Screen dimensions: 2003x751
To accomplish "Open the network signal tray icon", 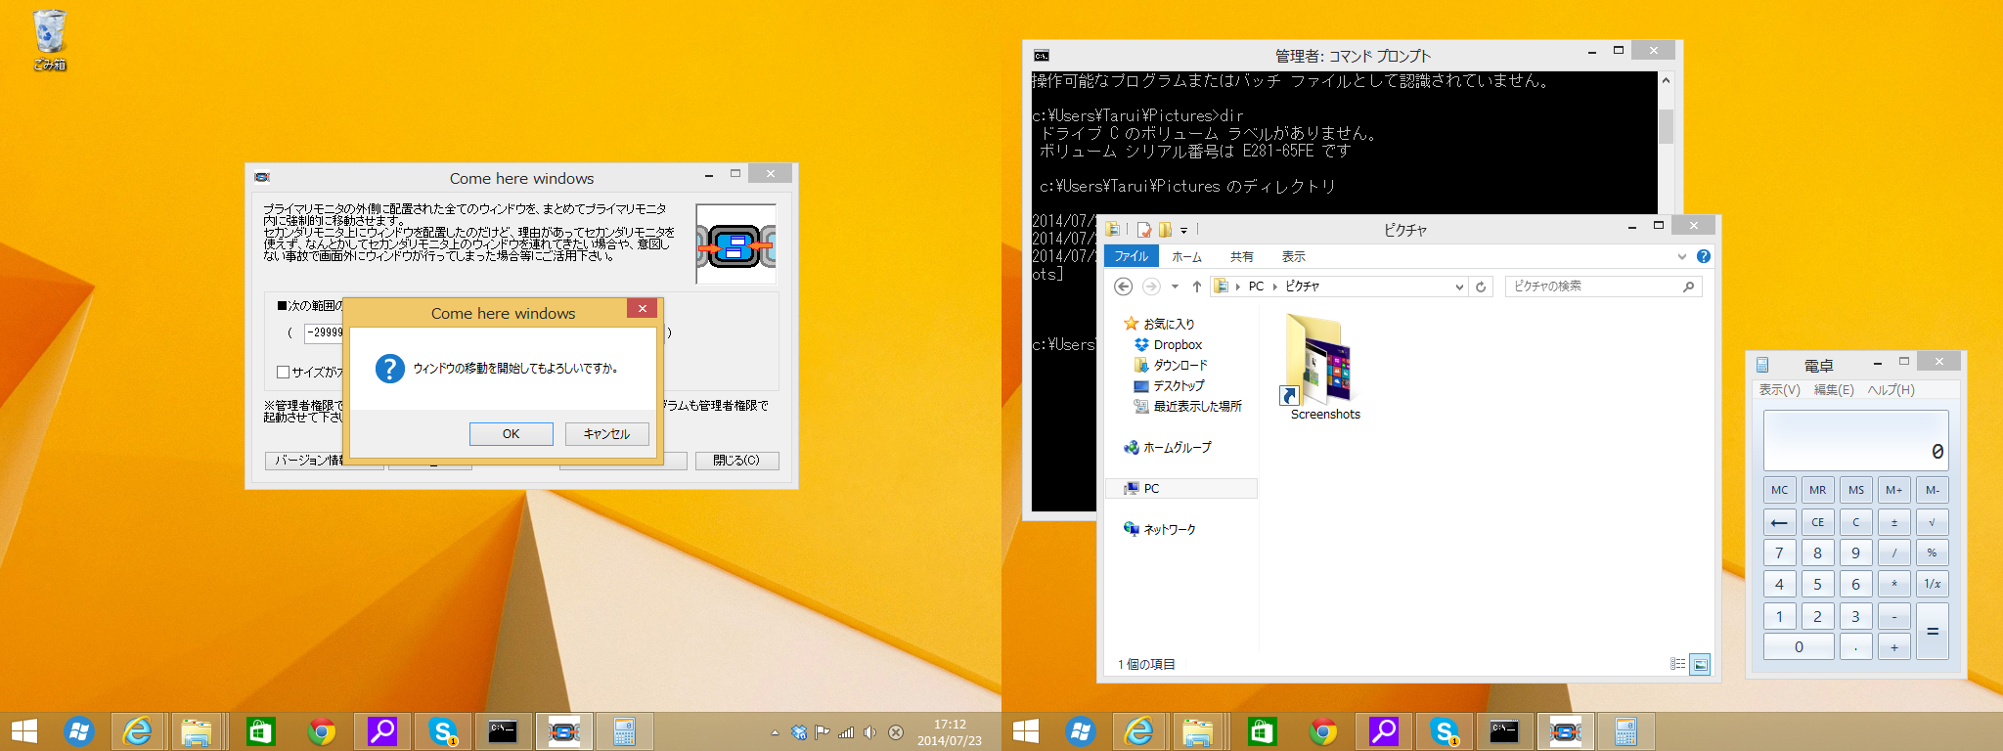I will (846, 732).
